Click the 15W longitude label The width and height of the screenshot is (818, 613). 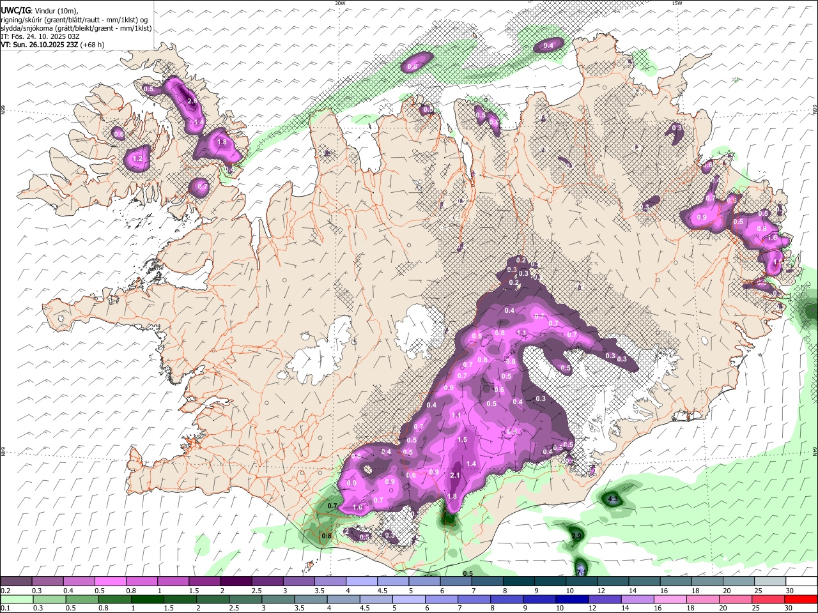[677, 3]
